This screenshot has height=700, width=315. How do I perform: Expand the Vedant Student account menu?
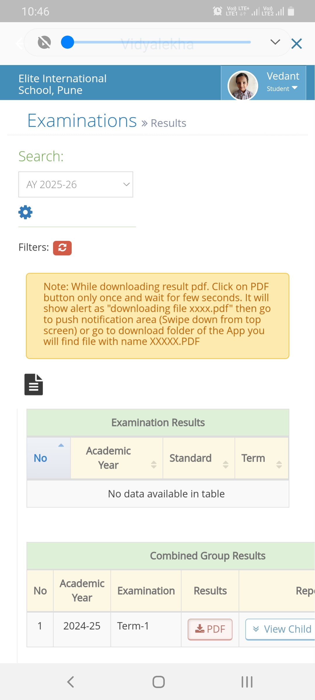(x=283, y=82)
